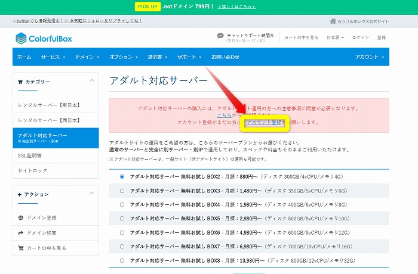Choose the BOX5 月額2,980円 radio button

(122, 219)
